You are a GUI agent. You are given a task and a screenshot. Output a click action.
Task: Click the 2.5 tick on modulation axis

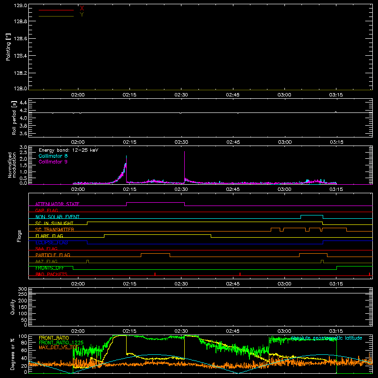click(23, 153)
